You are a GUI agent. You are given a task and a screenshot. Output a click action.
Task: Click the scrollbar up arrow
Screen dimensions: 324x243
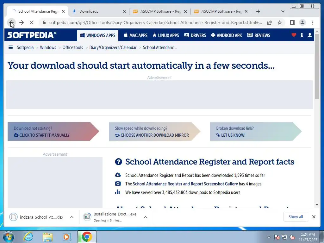[x=317, y=32]
